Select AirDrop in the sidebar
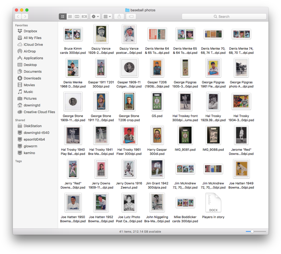 click(30, 51)
